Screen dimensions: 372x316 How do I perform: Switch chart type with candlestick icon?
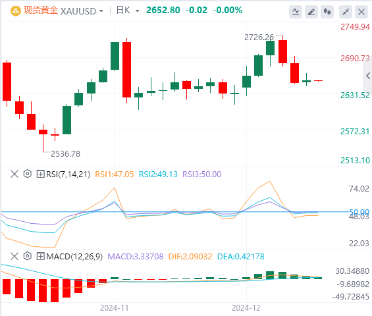327,12
